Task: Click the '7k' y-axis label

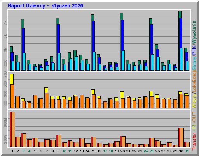Action: click(5, 23)
